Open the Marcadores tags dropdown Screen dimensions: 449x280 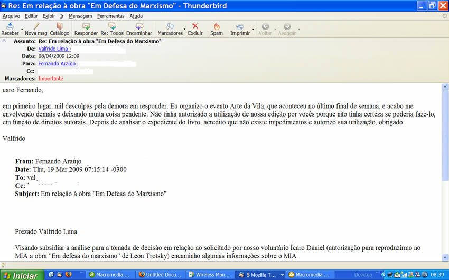171,27
